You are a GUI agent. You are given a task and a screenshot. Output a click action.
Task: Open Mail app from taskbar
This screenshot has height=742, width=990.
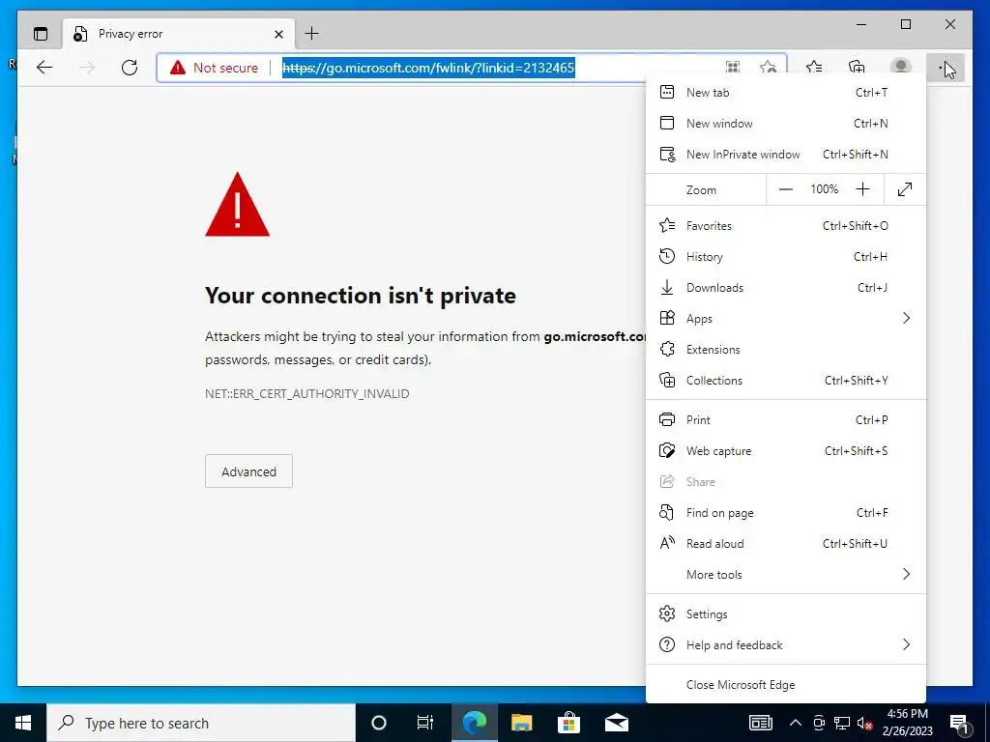tap(616, 723)
